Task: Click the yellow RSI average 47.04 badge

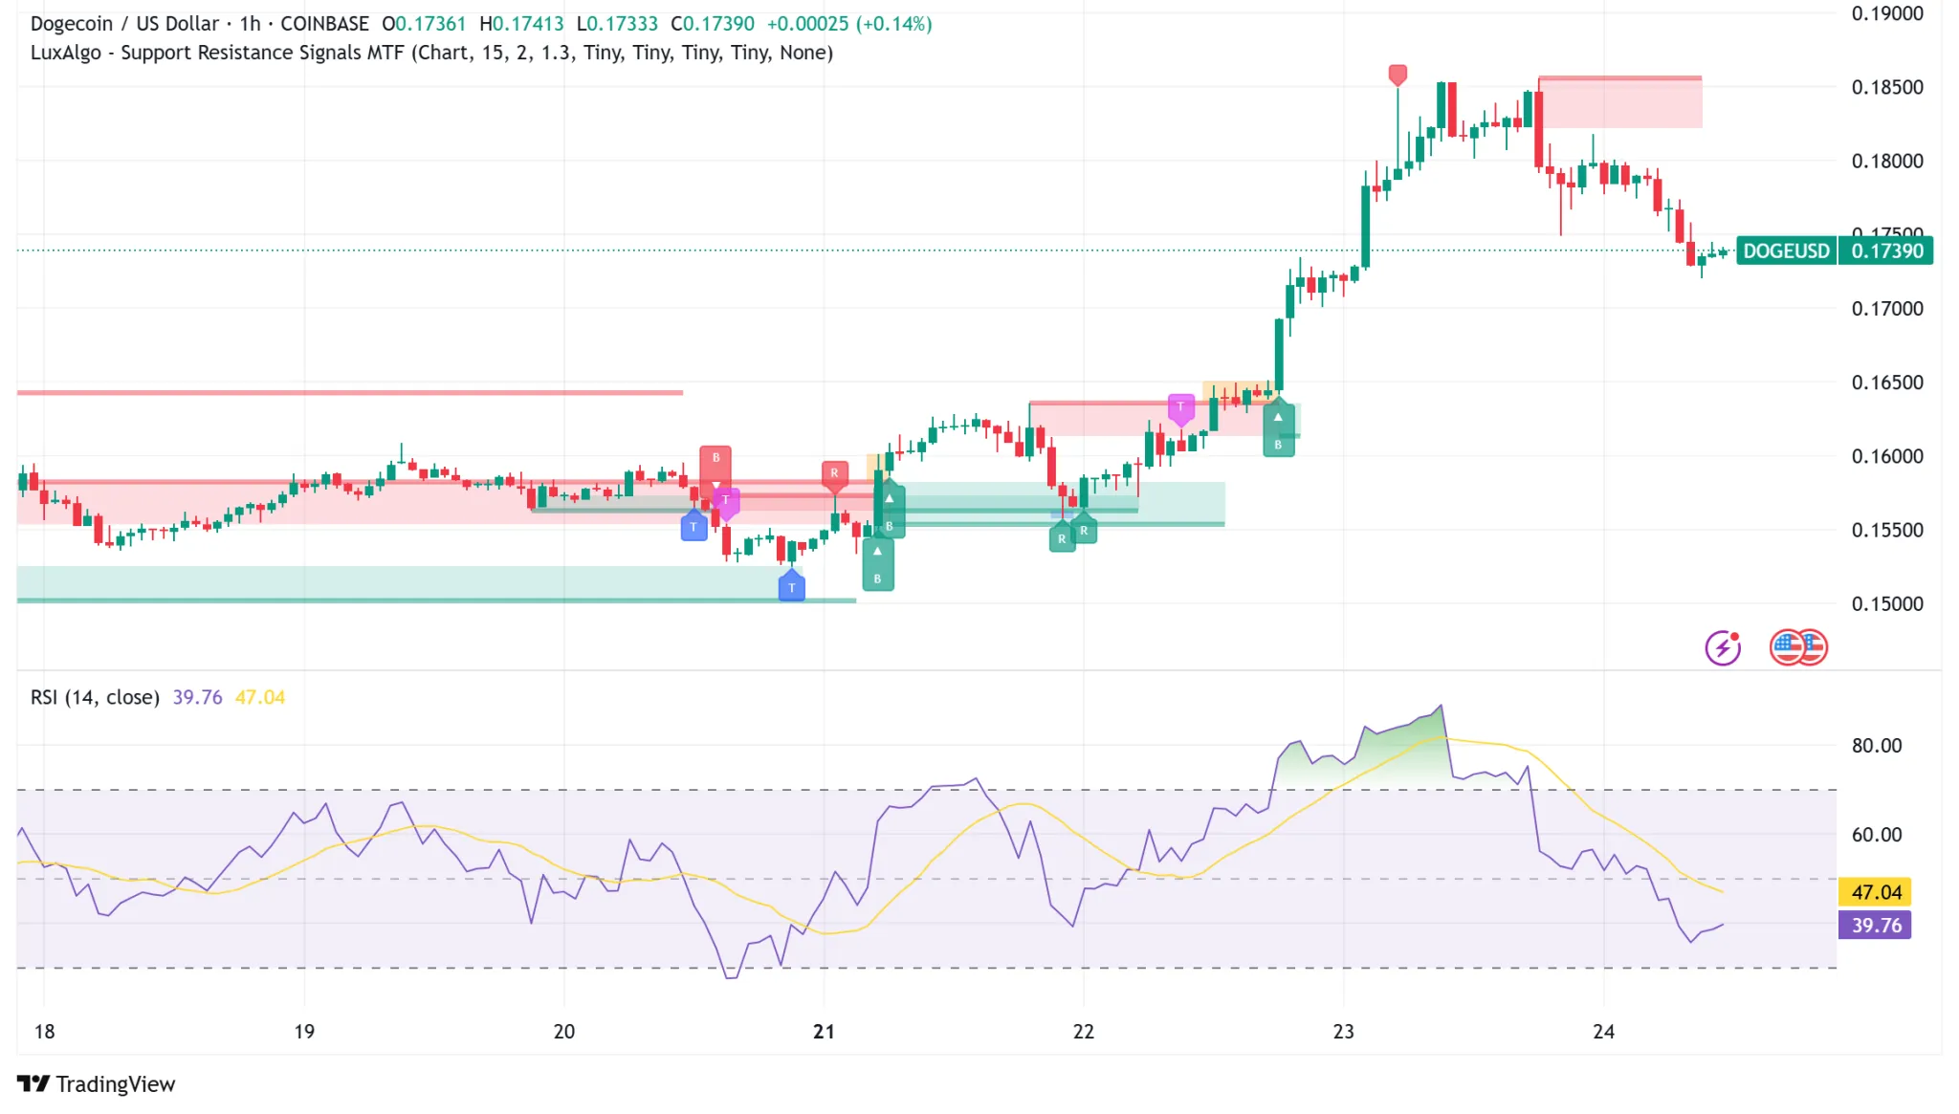Action: (1875, 892)
